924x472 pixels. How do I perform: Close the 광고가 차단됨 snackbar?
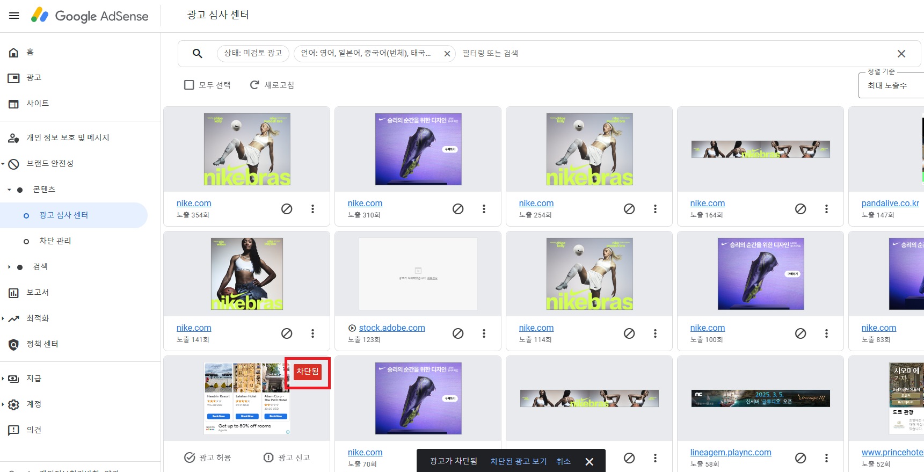(589, 462)
